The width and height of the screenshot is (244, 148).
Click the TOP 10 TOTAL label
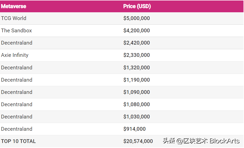coord(18,141)
